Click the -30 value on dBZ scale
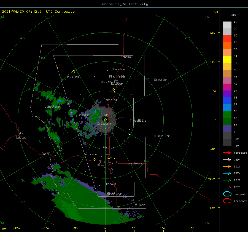 point(236,146)
